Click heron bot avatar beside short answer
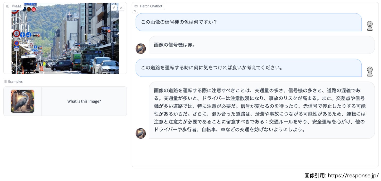 [x=141, y=48]
